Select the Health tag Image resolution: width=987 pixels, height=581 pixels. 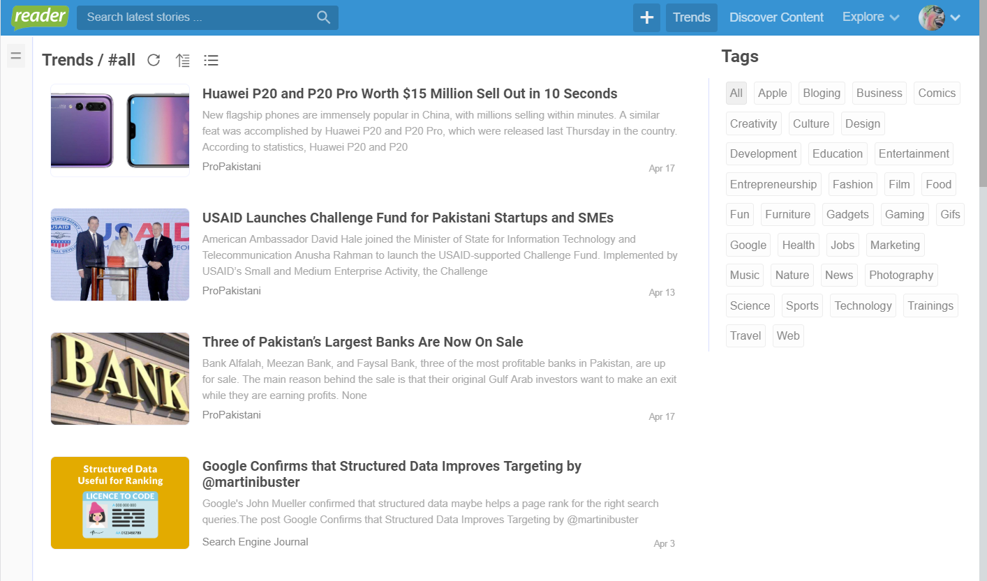point(799,245)
